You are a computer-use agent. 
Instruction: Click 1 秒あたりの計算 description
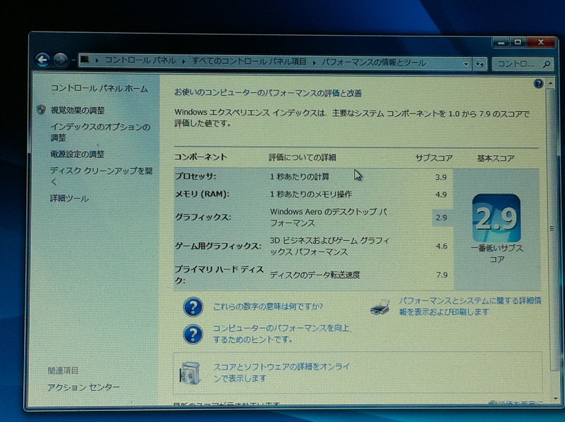tap(300, 177)
